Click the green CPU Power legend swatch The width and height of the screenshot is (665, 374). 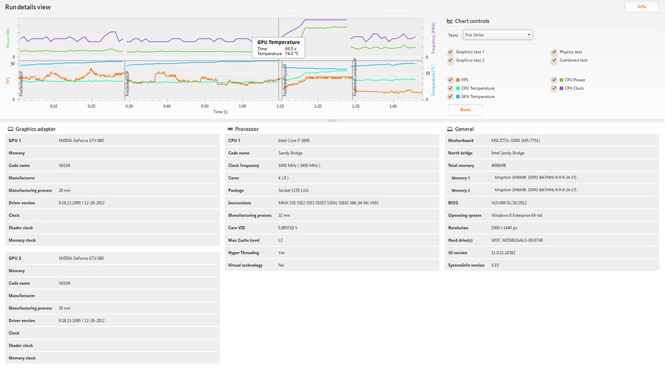pos(561,80)
